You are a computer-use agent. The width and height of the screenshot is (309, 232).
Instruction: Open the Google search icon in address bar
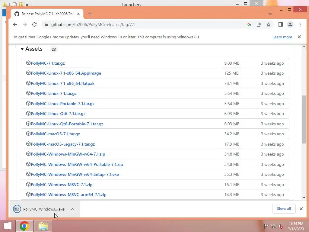point(249,24)
